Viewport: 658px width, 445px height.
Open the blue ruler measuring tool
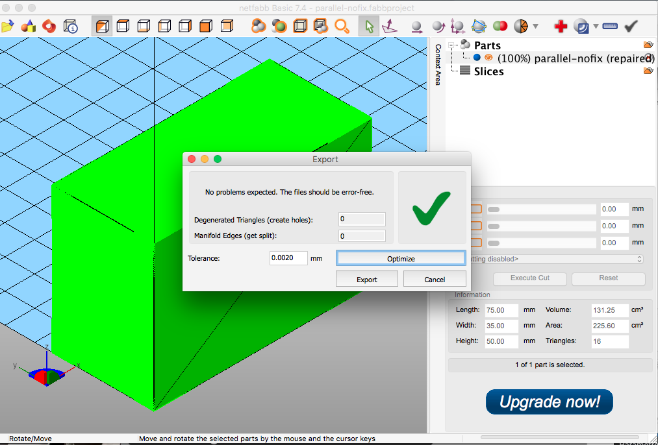coord(610,27)
